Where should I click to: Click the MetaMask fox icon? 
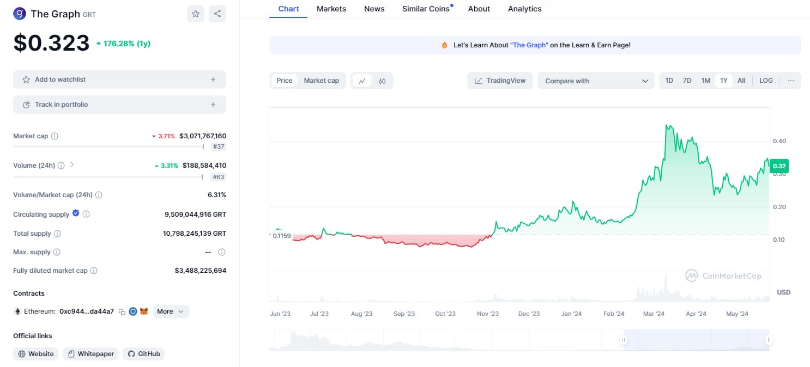click(x=144, y=311)
